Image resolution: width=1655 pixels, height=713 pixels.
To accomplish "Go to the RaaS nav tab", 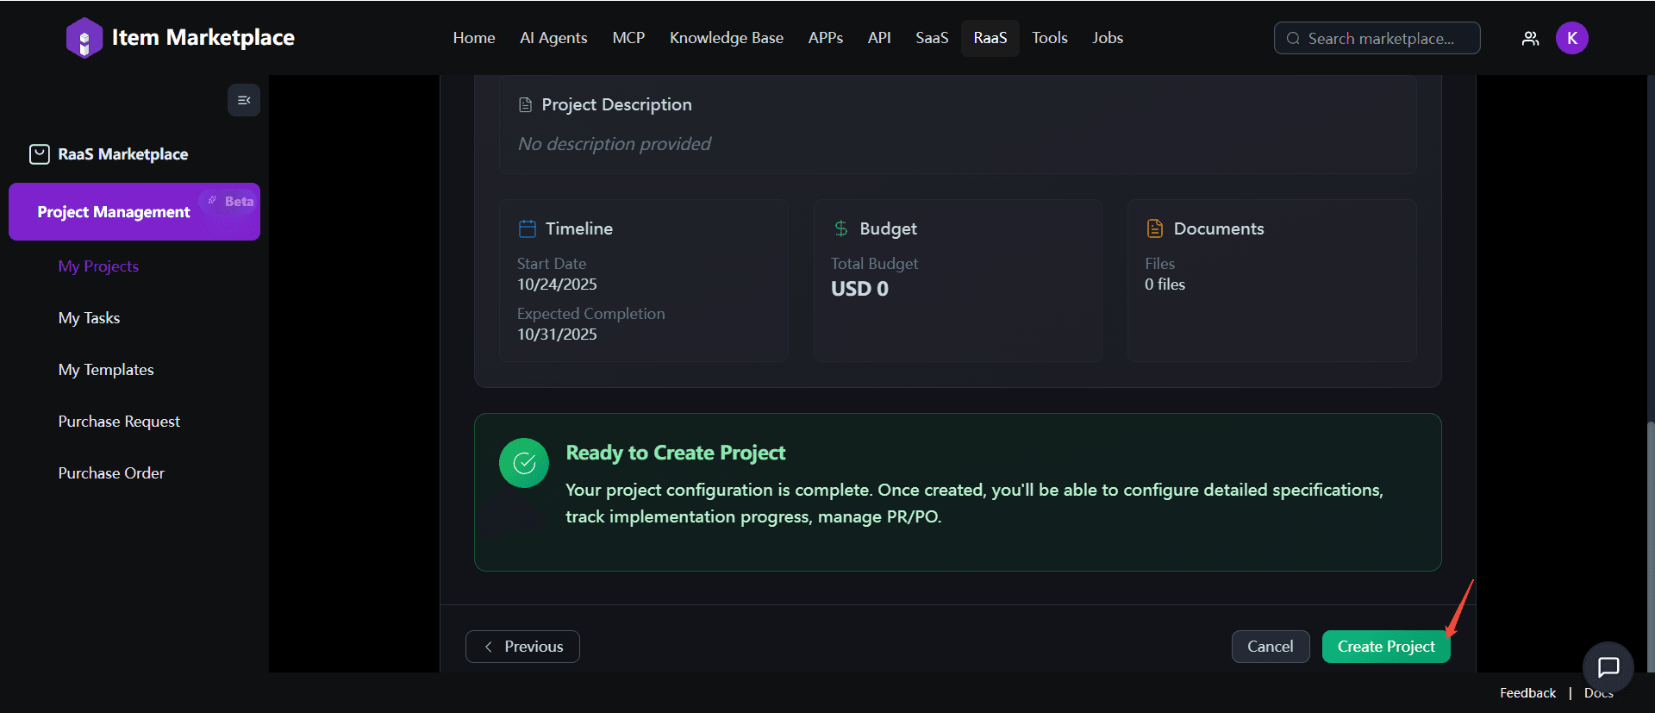I will pyautogui.click(x=990, y=38).
